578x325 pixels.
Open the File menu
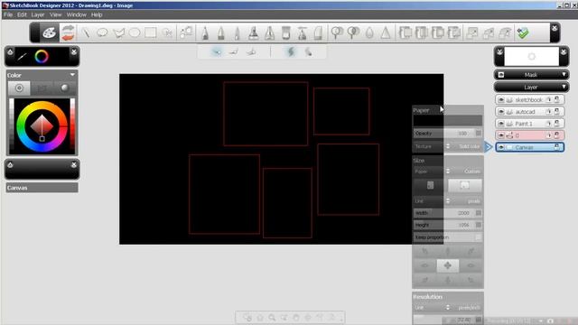(x=8, y=14)
